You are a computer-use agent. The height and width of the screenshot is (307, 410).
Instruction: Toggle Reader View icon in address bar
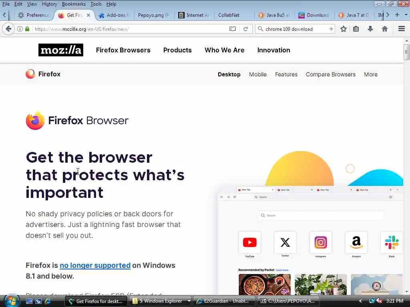tap(233, 29)
